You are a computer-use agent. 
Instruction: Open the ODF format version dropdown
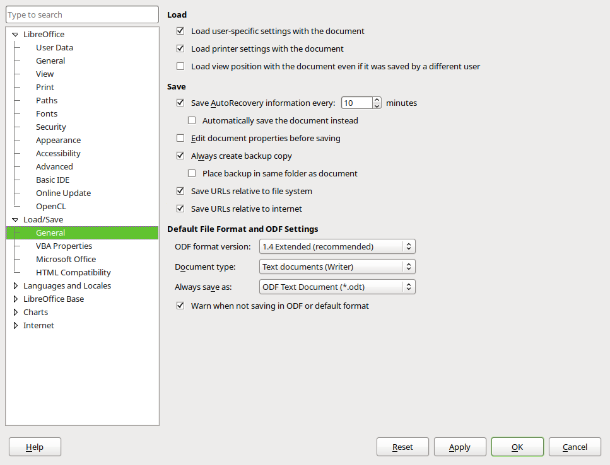[x=337, y=246]
